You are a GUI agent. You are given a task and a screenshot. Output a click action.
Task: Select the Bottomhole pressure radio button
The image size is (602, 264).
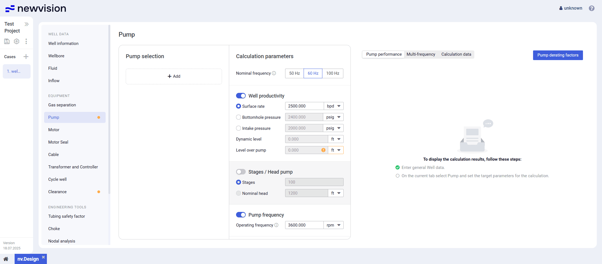[x=239, y=117]
